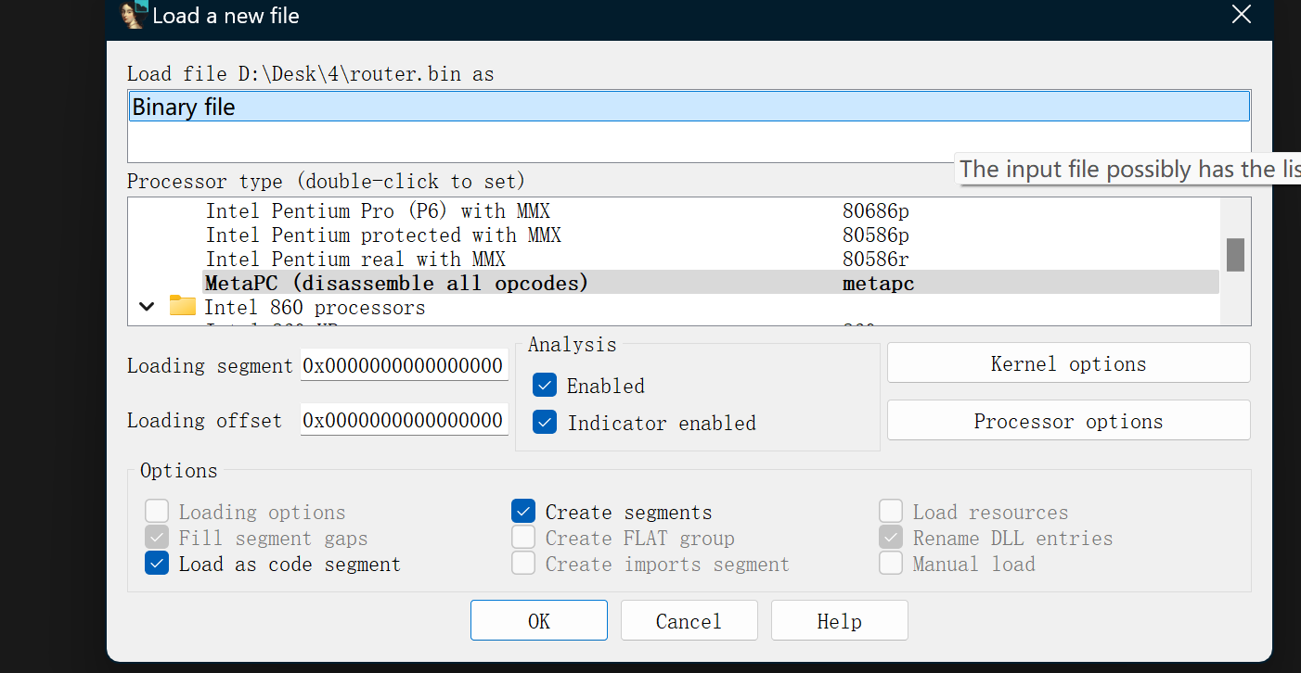Collapse the Intel 860 processors group
Screen dimensions: 1301x673
147,307
